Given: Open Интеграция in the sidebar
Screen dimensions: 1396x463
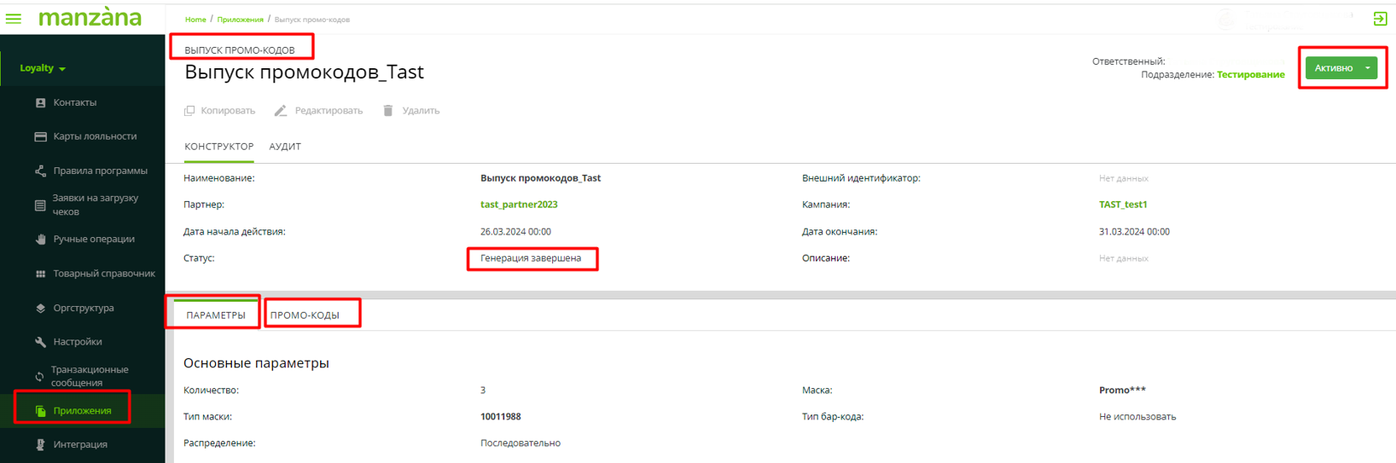Looking at the screenshot, I should pyautogui.click(x=80, y=444).
